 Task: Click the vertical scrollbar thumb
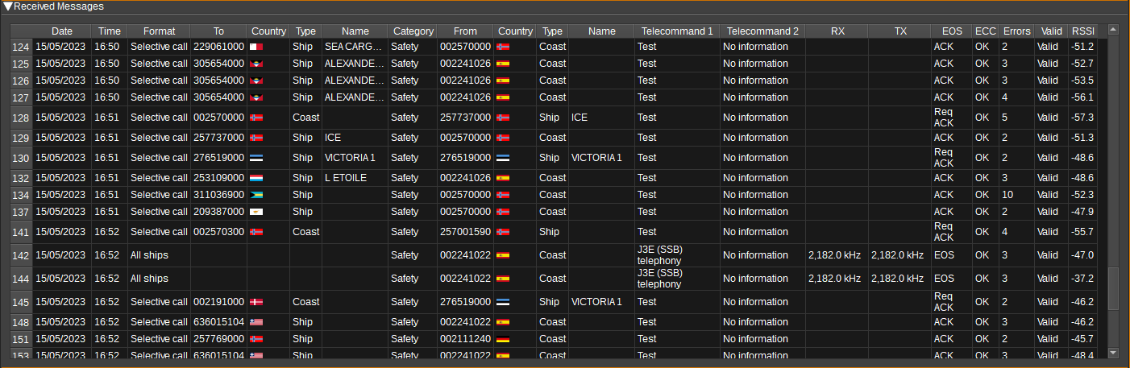click(1113, 288)
